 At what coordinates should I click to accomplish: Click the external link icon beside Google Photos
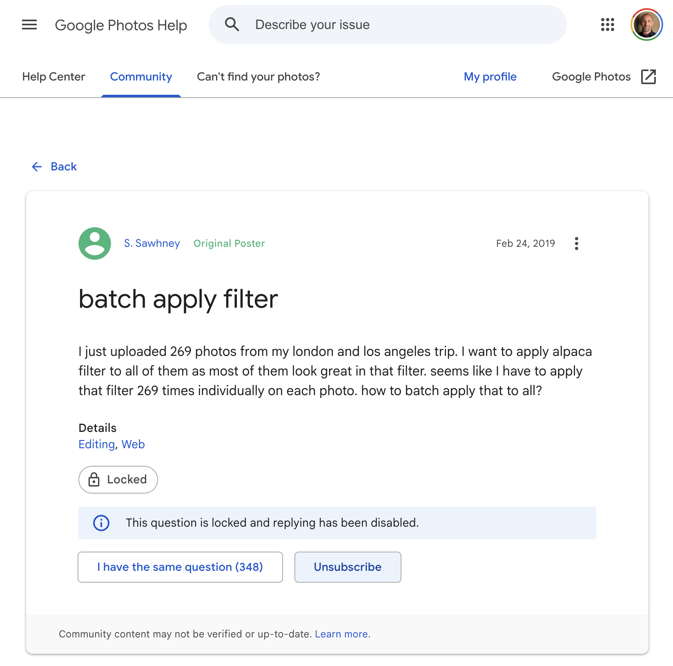(648, 77)
